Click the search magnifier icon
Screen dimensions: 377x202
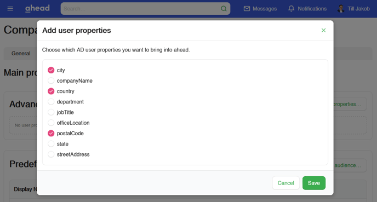pos(224,9)
